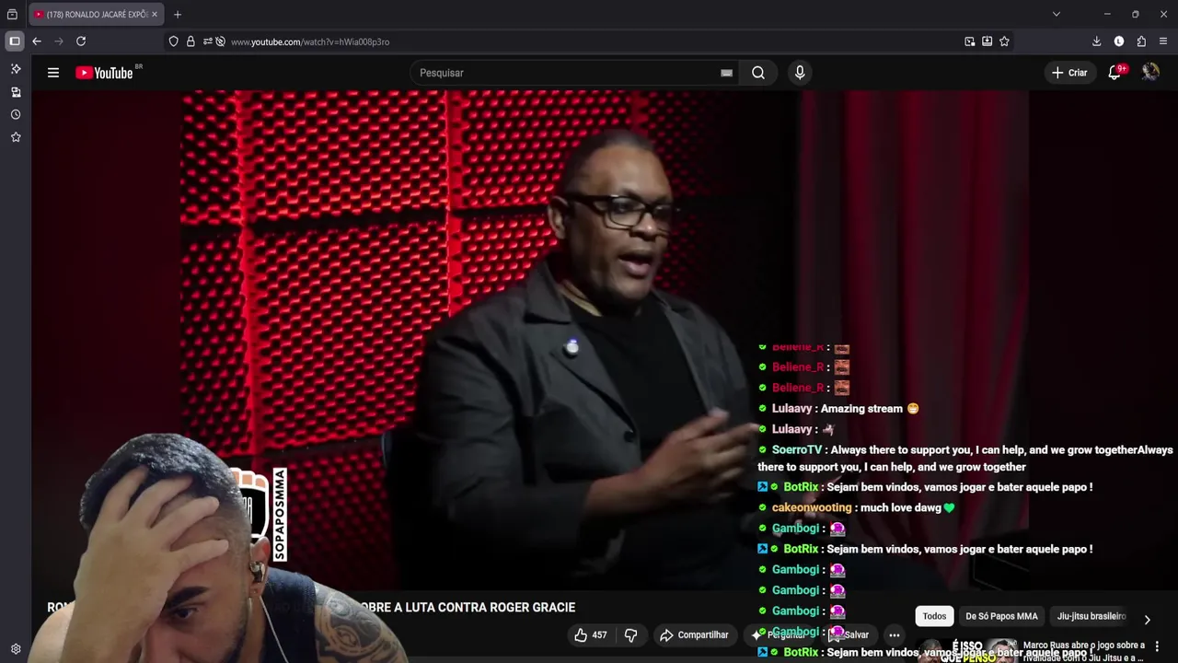Image resolution: width=1178 pixels, height=663 pixels.
Task: Open the browser application hamburger menu
Action: click(x=1163, y=41)
